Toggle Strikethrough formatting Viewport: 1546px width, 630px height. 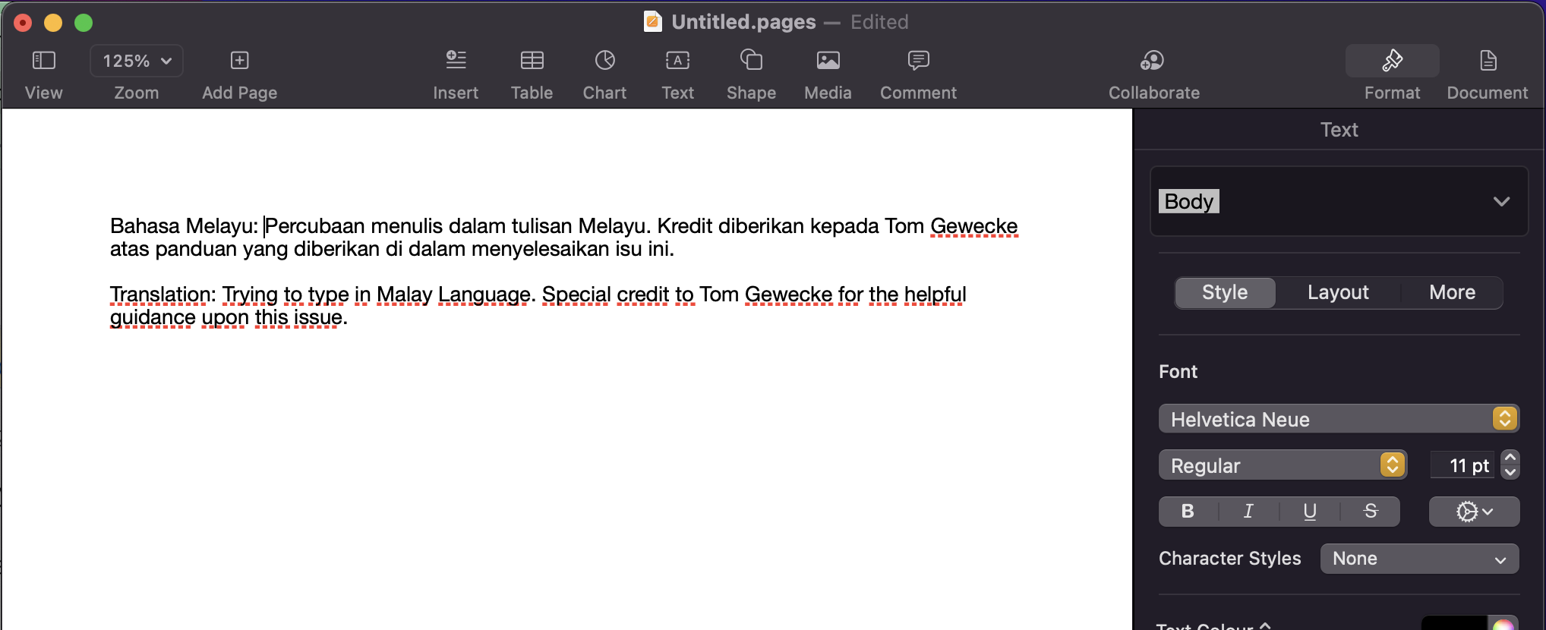pyautogui.click(x=1371, y=512)
